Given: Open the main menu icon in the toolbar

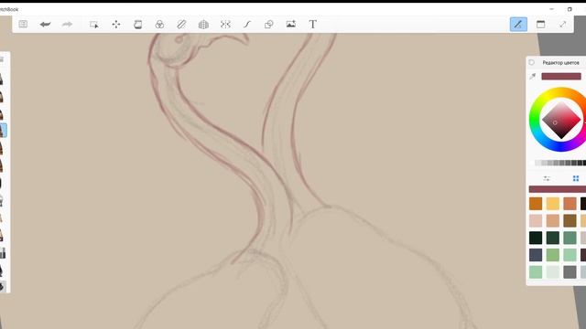Looking at the screenshot, I should tap(23, 25).
